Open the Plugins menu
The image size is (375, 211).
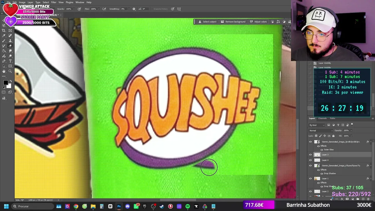[x=69, y=2]
